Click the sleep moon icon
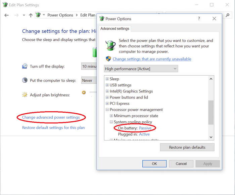The width and height of the screenshot is (235, 195). click(x=25, y=80)
